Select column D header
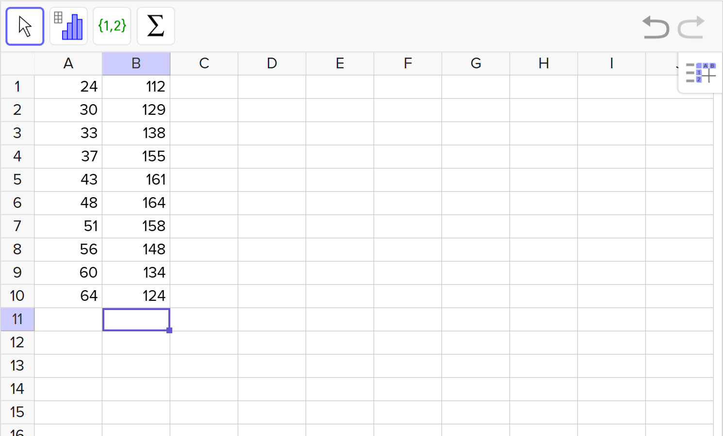The height and width of the screenshot is (436, 723). point(272,63)
